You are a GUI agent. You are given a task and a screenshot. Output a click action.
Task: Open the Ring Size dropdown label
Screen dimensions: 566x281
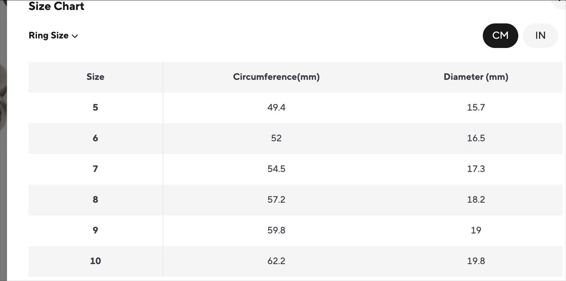49,35
